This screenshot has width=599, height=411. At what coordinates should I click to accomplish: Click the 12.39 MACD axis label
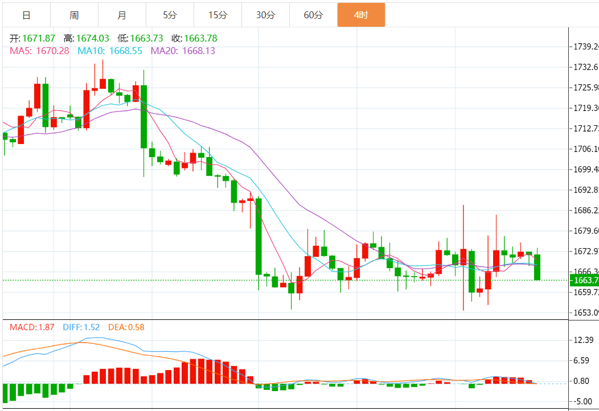pos(583,340)
